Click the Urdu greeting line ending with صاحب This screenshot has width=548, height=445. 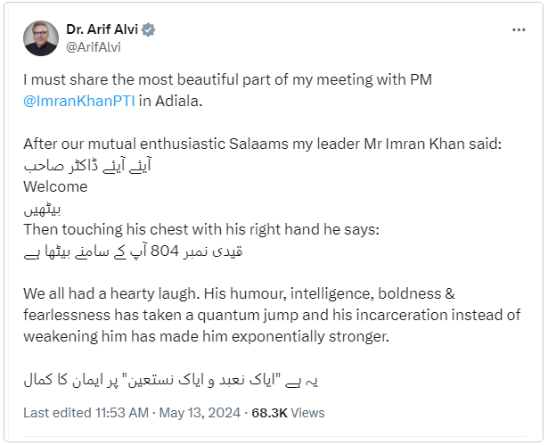87,165
